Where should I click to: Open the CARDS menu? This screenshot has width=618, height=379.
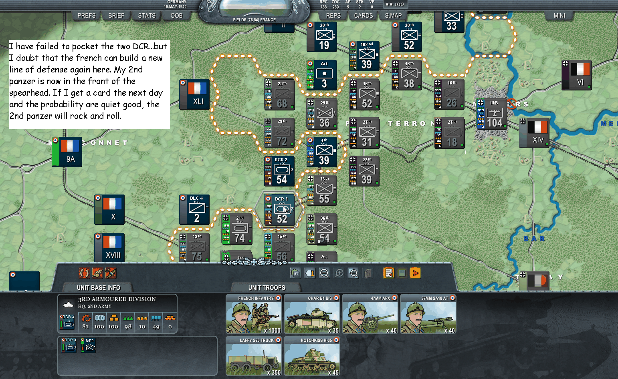pos(364,16)
